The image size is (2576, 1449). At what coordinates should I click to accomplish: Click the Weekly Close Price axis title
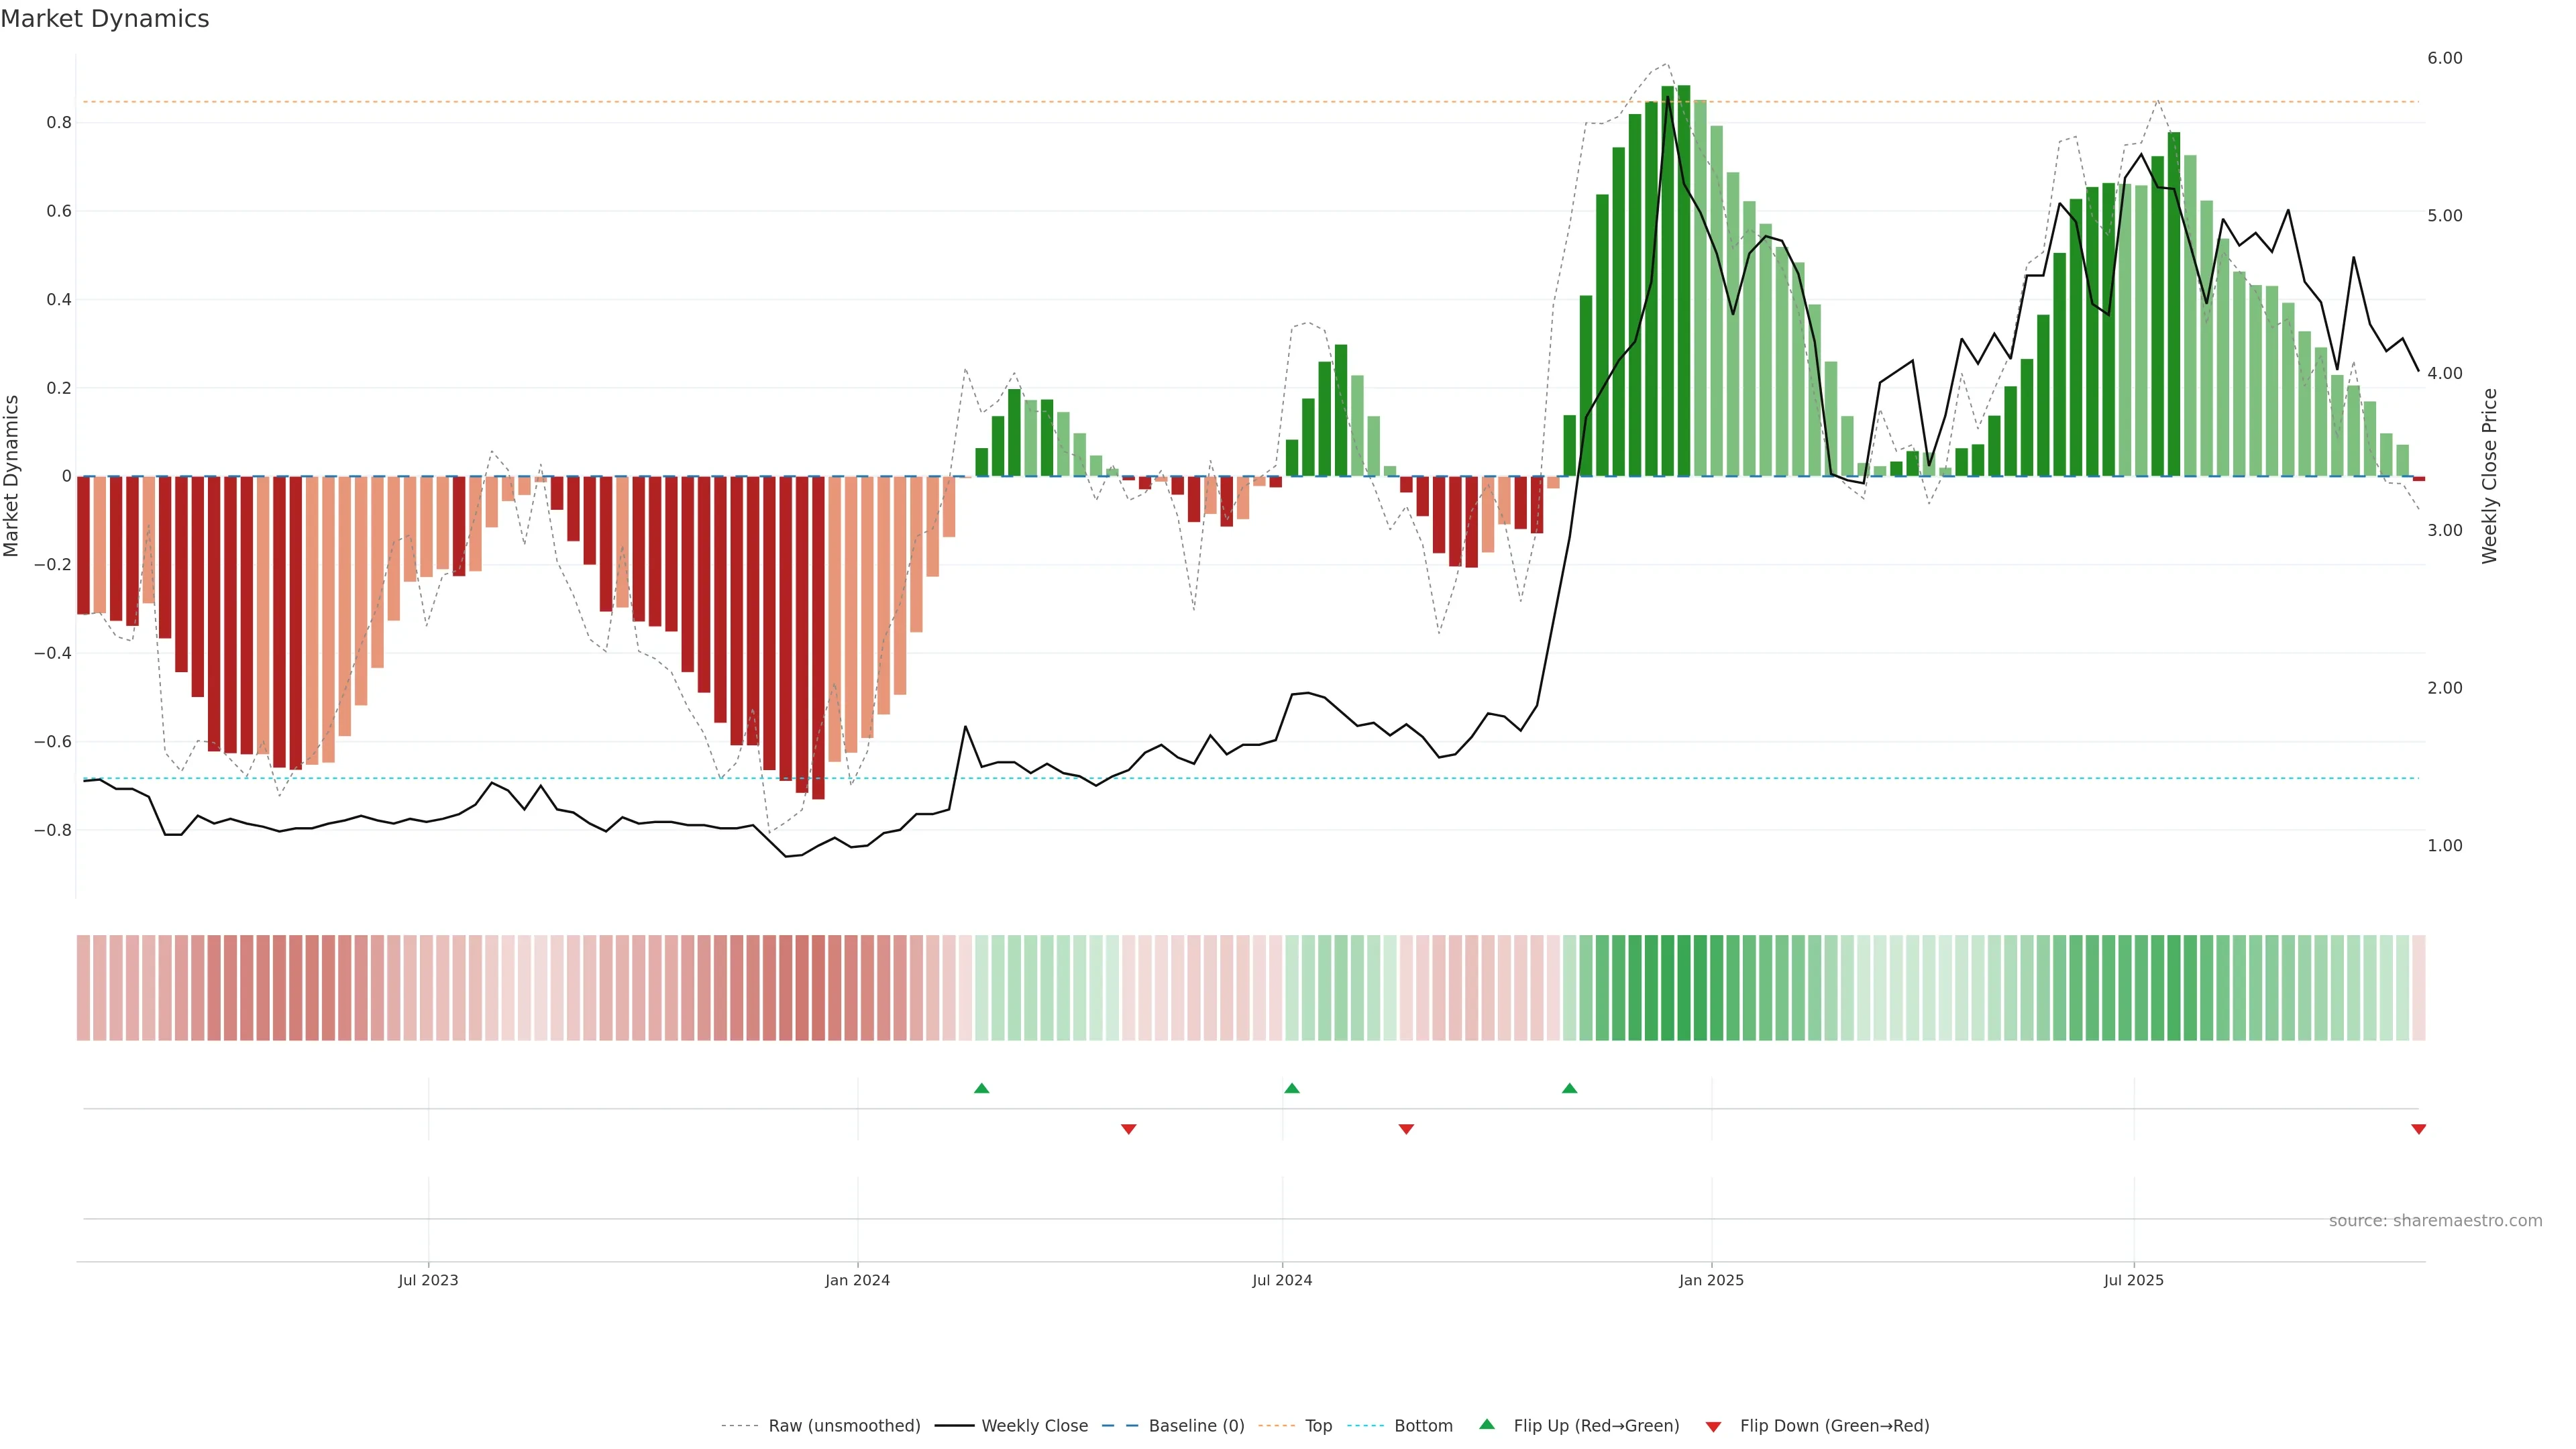[x=2489, y=476]
